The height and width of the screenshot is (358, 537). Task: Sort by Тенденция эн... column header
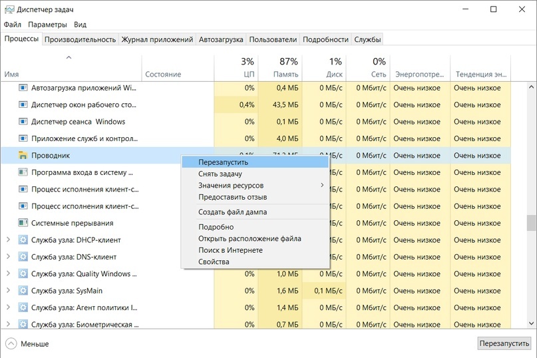(480, 67)
